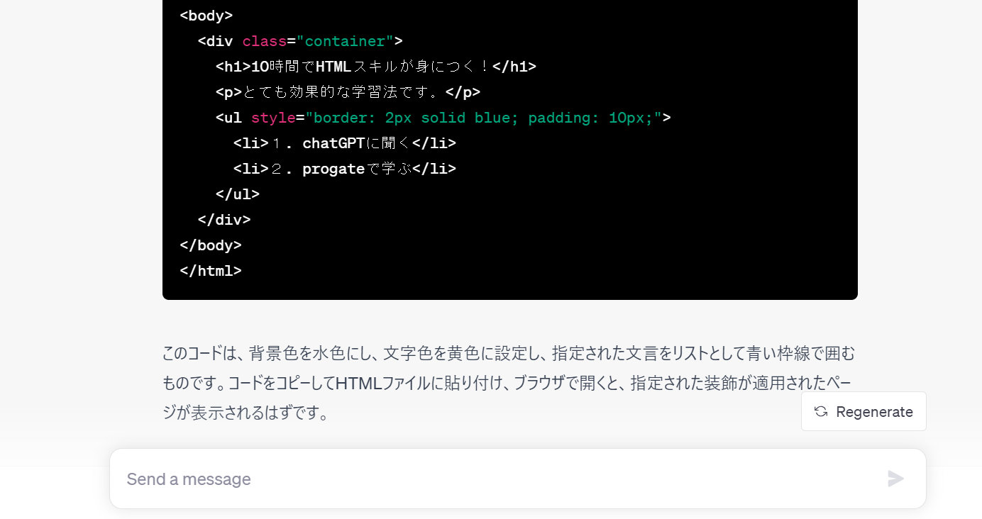Click the h1 line with 10時間でHTMLスキル
This screenshot has height=519, width=982.
(376, 67)
